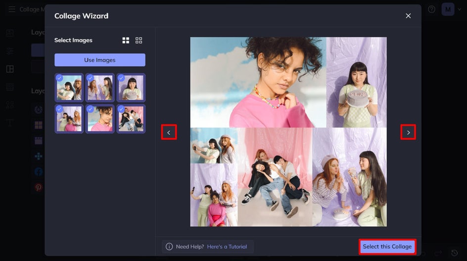467x261 pixels.
Task: Switch to small grid thumbnail view
Action: tap(139, 40)
